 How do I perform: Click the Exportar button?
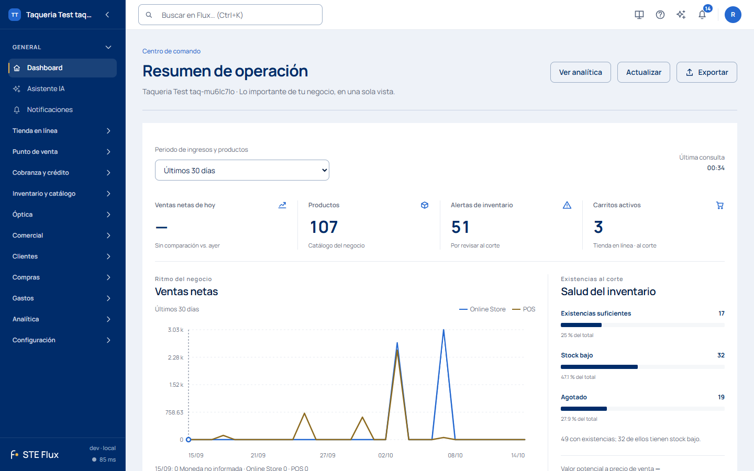click(707, 72)
